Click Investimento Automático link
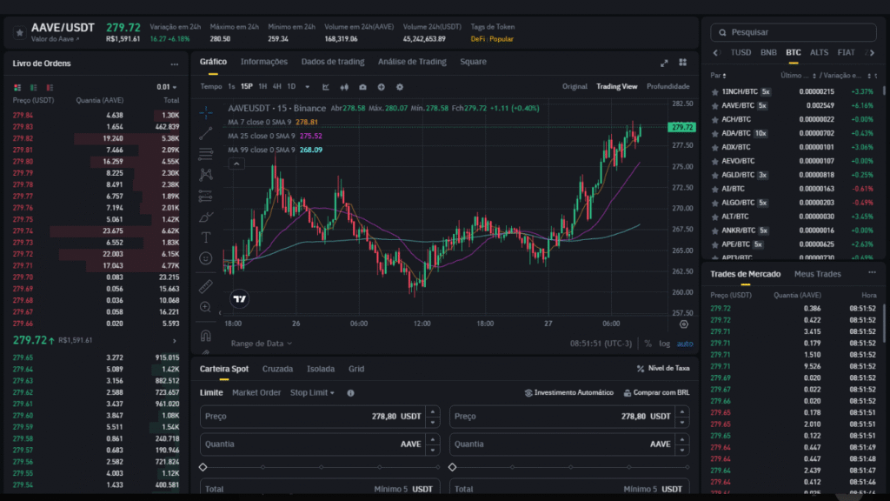This screenshot has height=501, width=890. coord(568,392)
